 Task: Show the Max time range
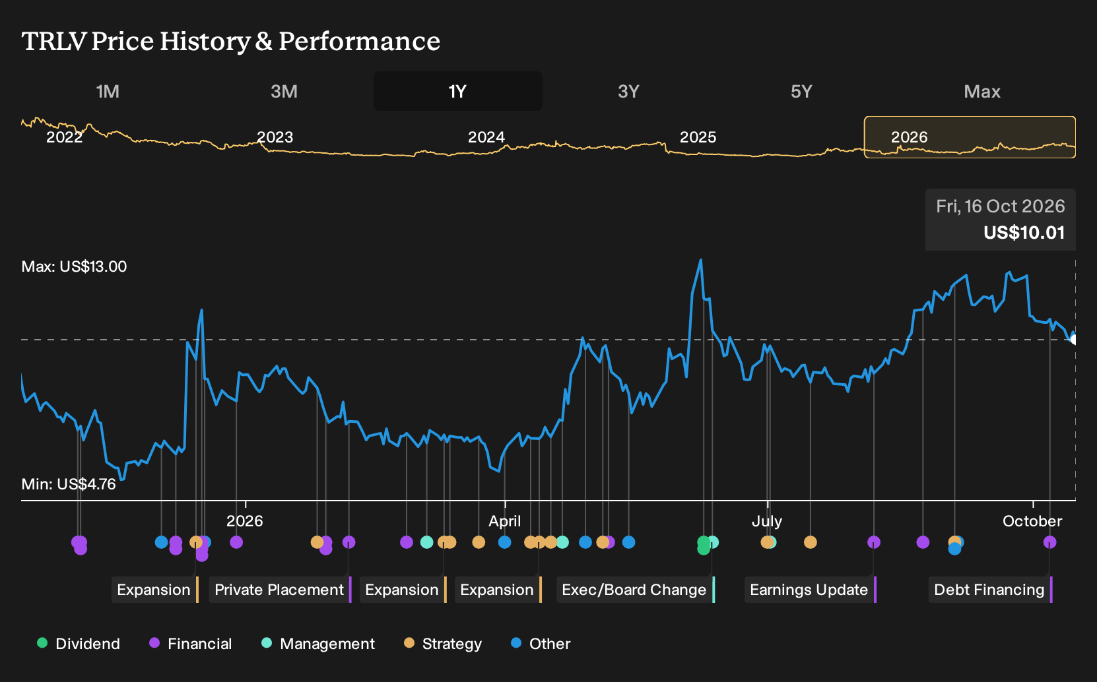point(982,91)
